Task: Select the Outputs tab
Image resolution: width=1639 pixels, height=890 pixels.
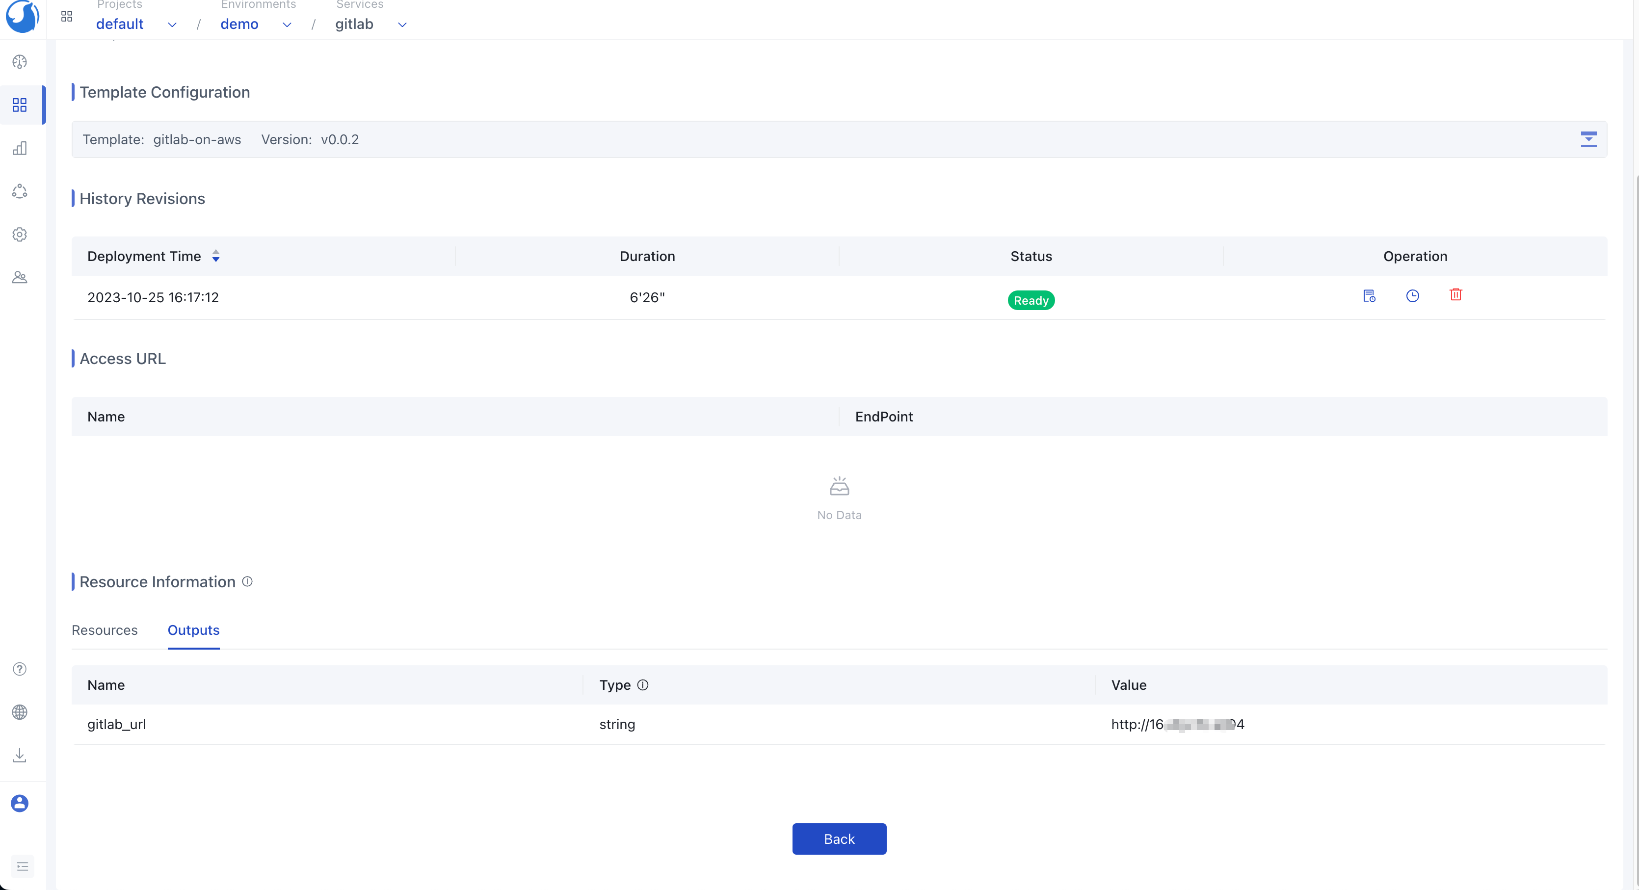Action: 193,630
